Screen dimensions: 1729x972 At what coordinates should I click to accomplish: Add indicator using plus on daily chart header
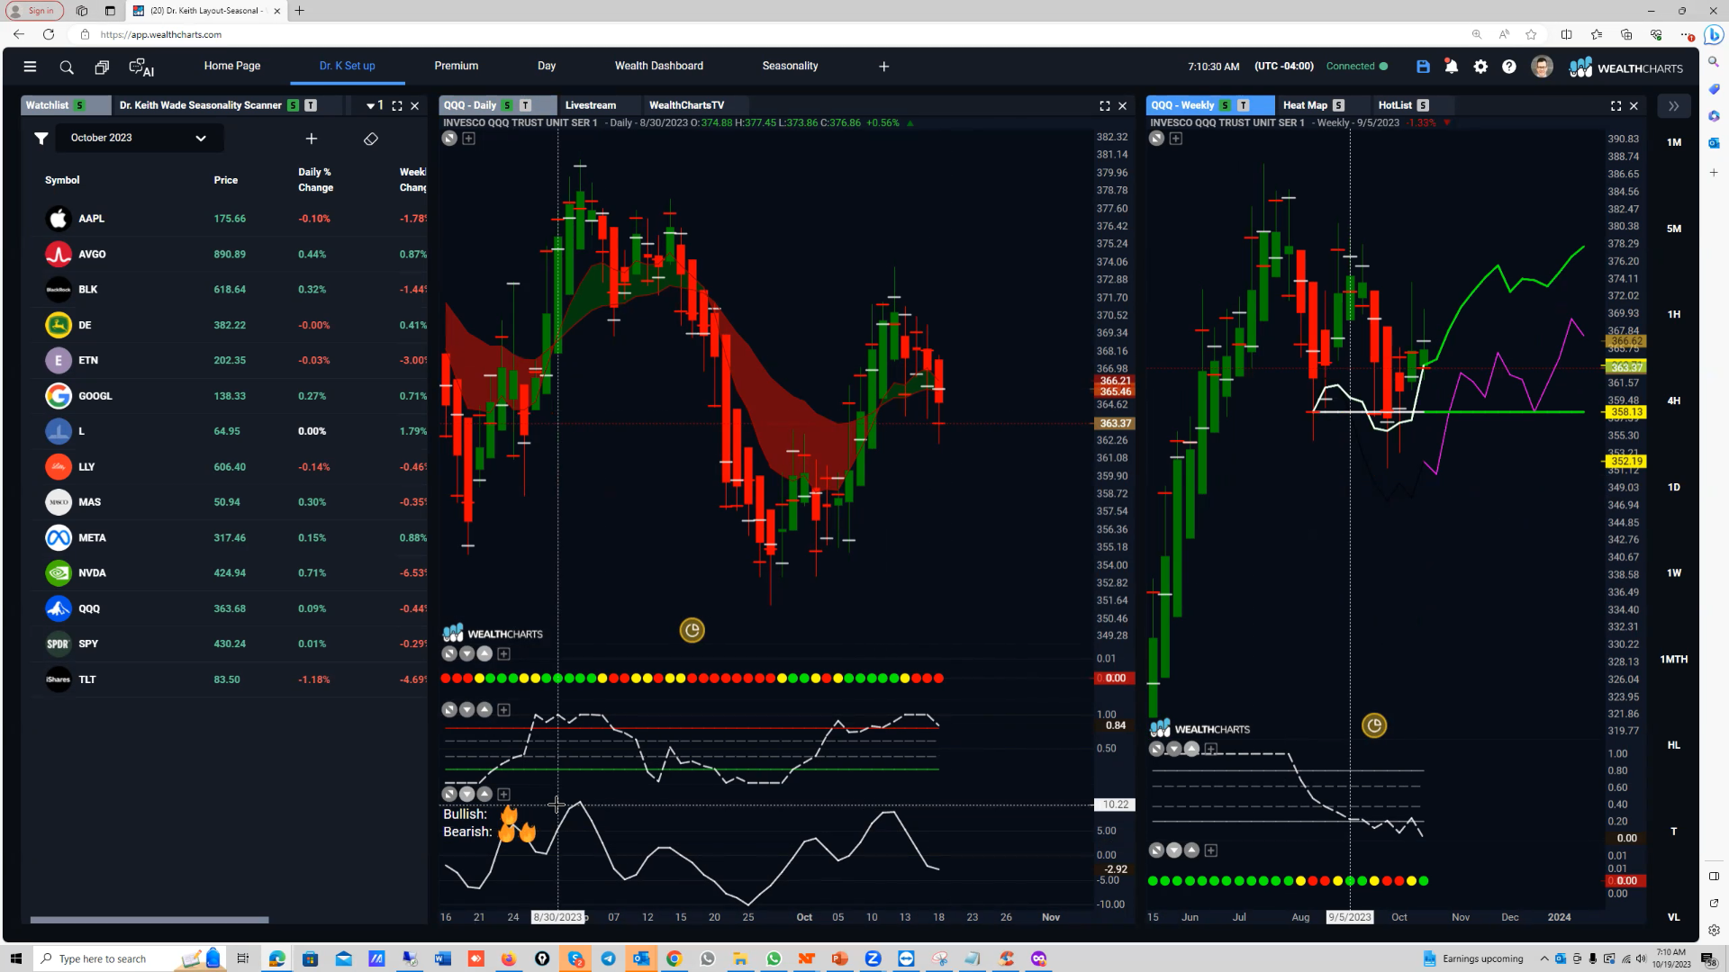click(469, 139)
